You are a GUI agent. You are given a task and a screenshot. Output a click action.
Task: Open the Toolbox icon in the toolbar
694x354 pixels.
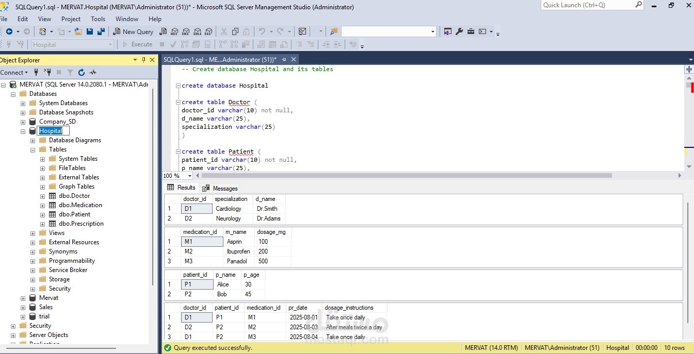click(x=471, y=31)
